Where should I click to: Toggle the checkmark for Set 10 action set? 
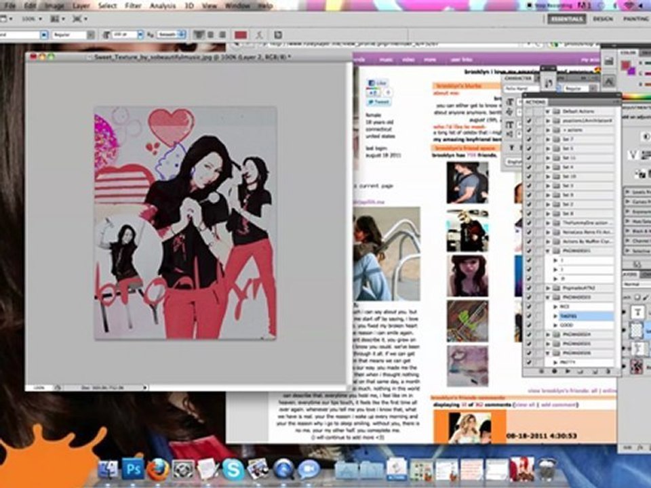(x=529, y=176)
